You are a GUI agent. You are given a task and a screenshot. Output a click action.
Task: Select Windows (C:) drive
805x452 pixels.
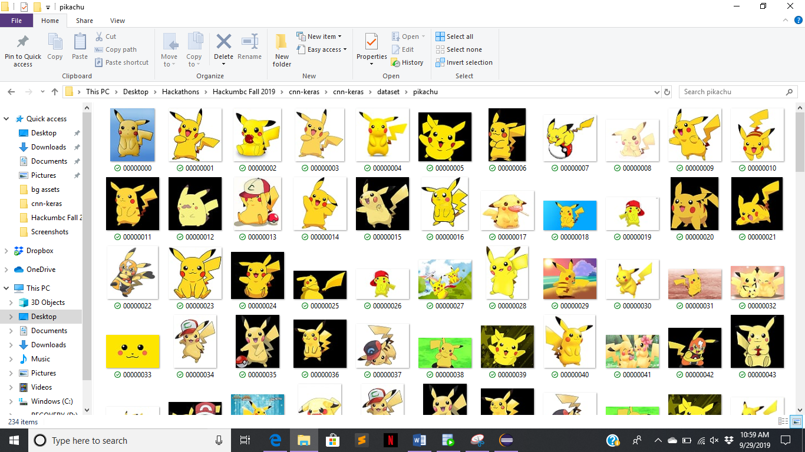tap(52, 401)
